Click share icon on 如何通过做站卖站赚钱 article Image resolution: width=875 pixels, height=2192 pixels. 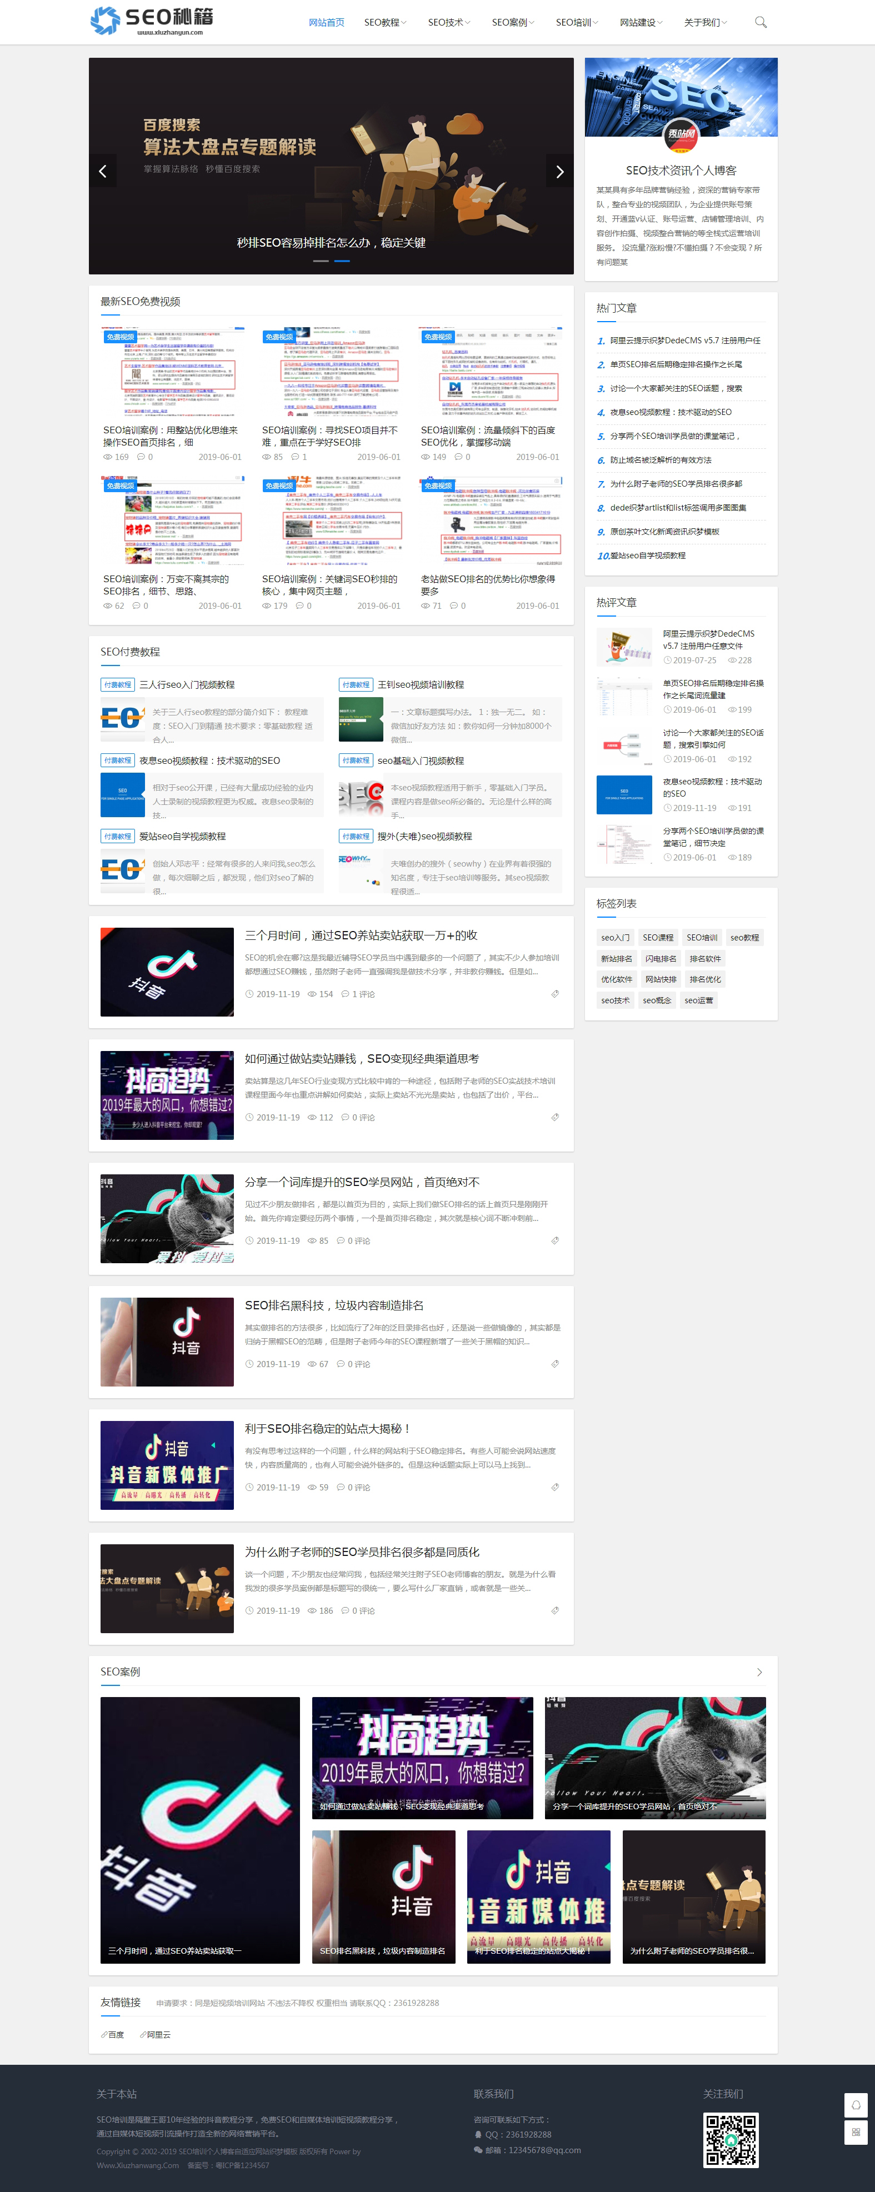click(555, 1117)
